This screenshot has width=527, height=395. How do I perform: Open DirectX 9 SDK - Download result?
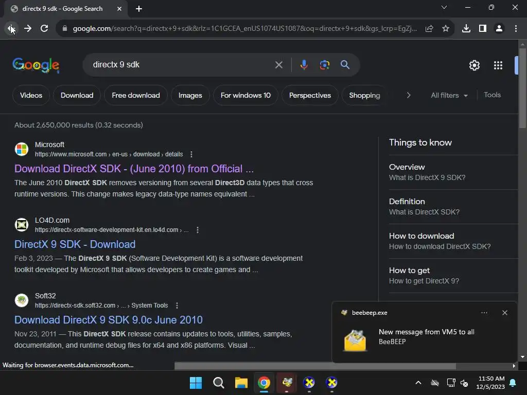coord(75,244)
